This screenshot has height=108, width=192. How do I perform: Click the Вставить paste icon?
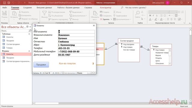(14, 13)
